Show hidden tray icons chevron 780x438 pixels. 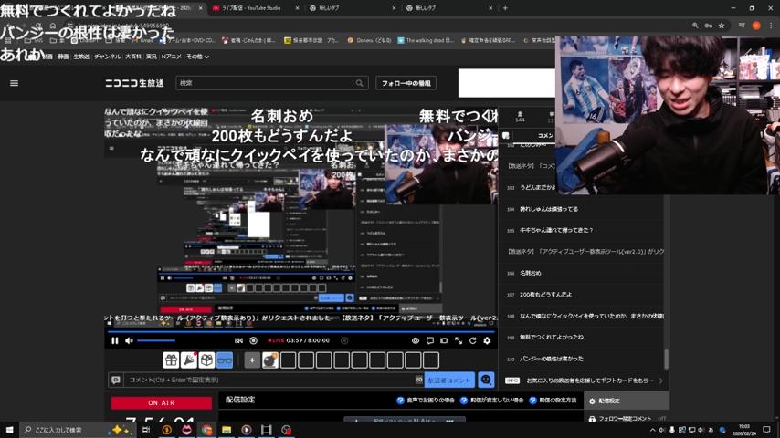pos(653,430)
